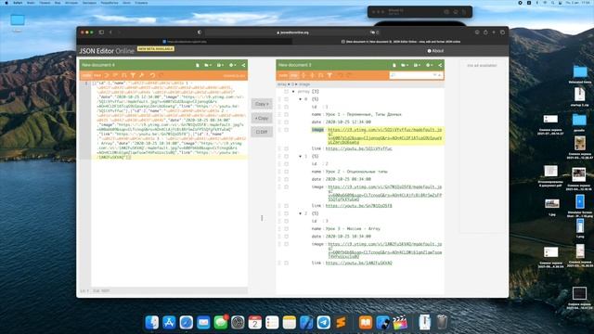Image resolution: width=594 pixels, height=334 pixels.
Task: Open the right panel's settings gear dropdown
Action: 429,65
